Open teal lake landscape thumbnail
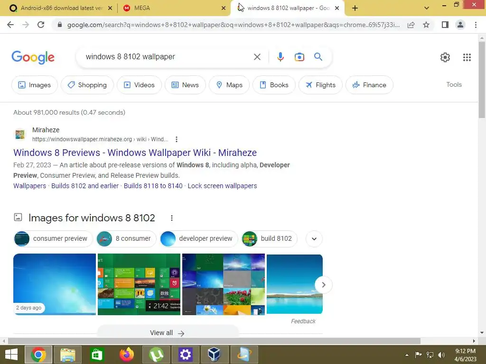Image resolution: width=486 pixels, height=364 pixels. click(x=294, y=284)
